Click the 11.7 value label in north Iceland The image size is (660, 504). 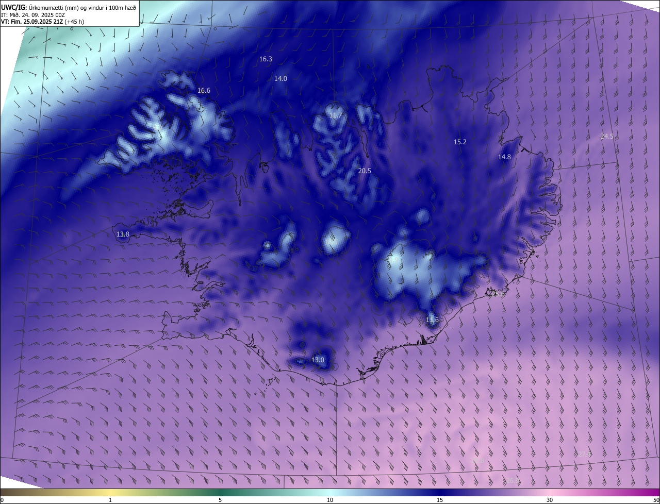(336, 115)
